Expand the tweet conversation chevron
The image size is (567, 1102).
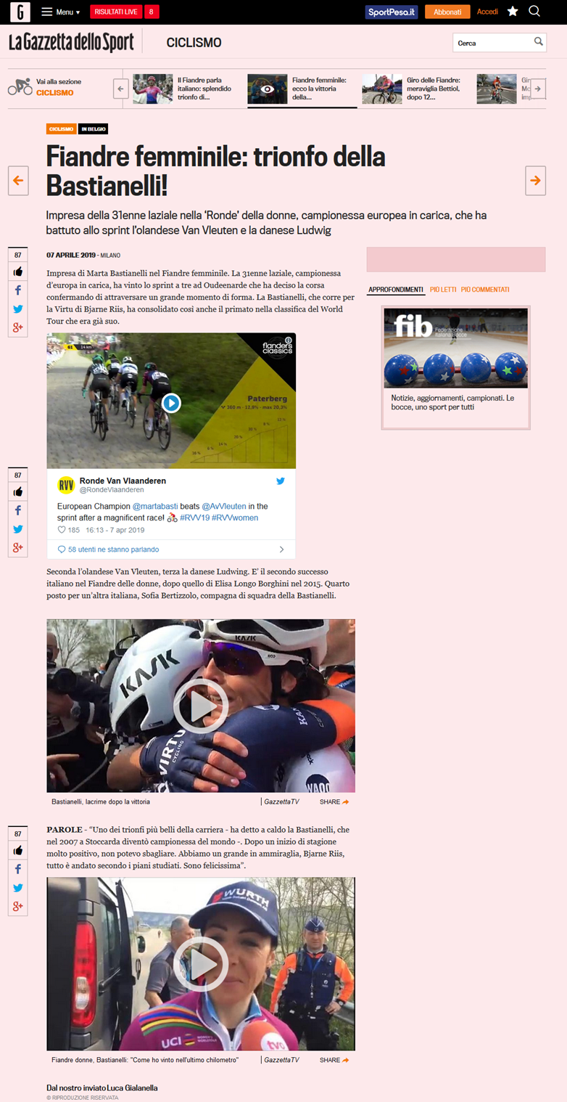tap(282, 550)
